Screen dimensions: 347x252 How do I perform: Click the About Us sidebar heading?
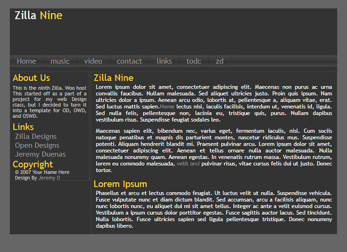(31, 78)
